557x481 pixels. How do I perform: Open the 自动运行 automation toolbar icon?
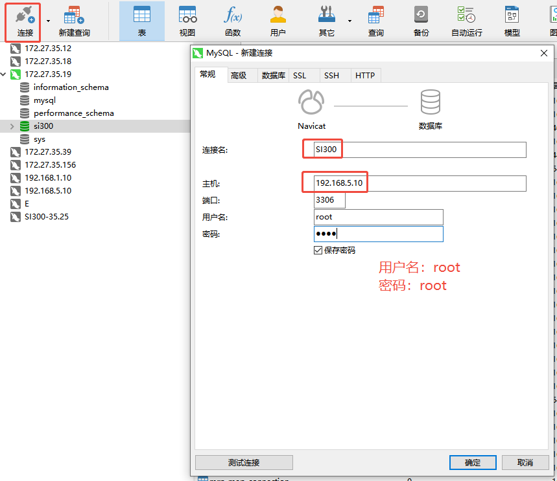click(x=466, y=21)
